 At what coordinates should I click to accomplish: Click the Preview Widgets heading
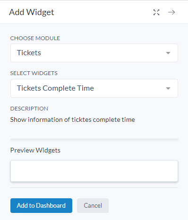click(35, 150)
